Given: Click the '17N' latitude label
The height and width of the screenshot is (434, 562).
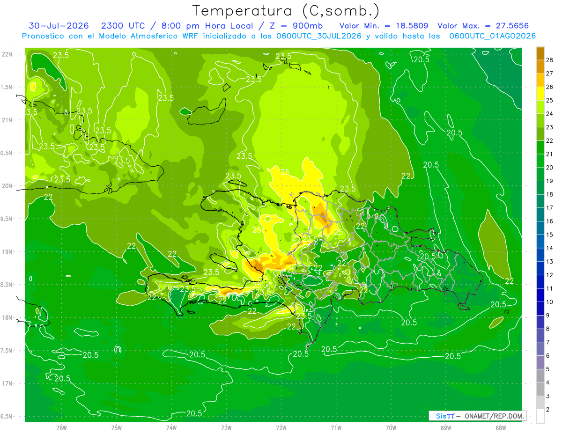Looking at the screenshot, I should click(8, 383).
